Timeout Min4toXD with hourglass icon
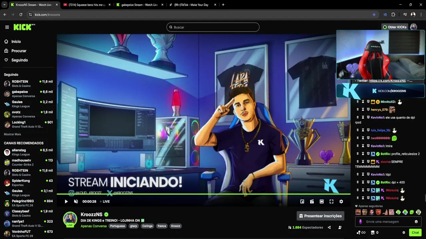This screenshot has width=426, height=239. [363, 102]
